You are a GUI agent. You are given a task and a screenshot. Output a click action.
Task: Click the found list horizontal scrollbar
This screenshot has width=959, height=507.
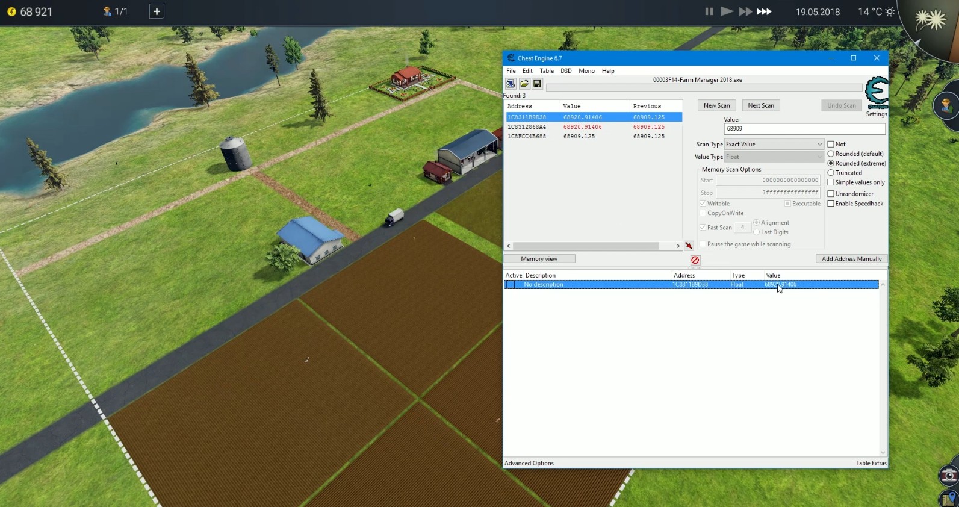(586, 246)
